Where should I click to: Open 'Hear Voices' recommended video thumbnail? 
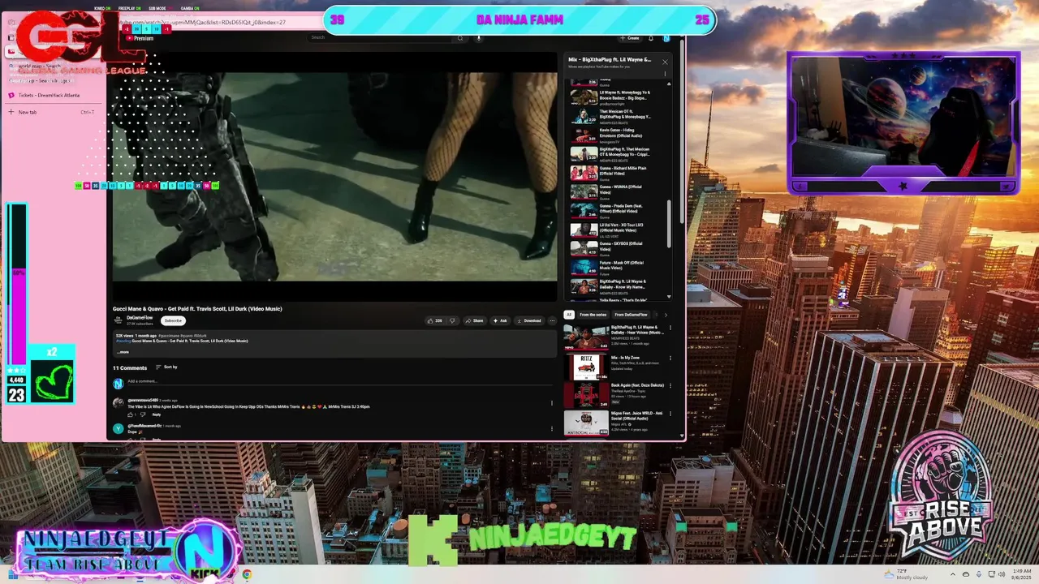(x=586, y=336)
